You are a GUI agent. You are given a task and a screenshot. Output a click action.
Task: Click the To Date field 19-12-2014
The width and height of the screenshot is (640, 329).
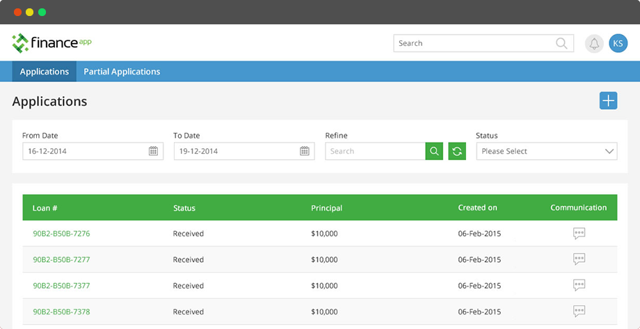point(244,151)
